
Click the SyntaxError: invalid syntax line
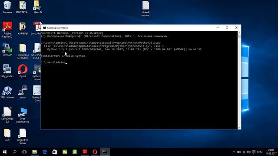click(x=63, y=56)
